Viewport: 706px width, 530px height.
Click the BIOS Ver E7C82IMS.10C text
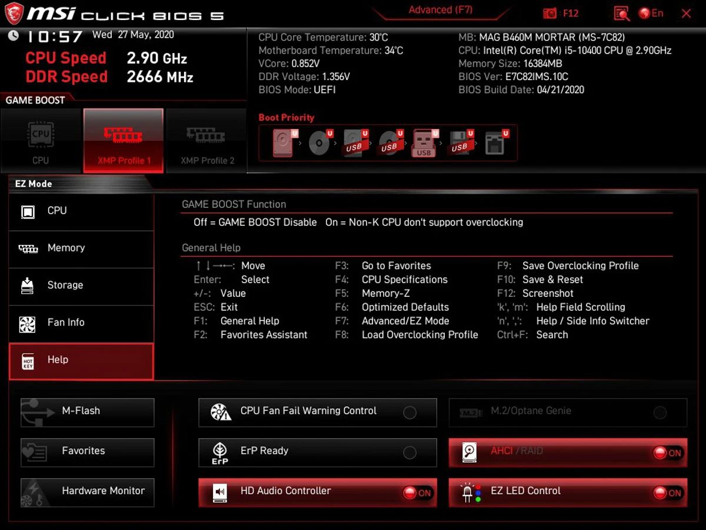tap(513, 77)
